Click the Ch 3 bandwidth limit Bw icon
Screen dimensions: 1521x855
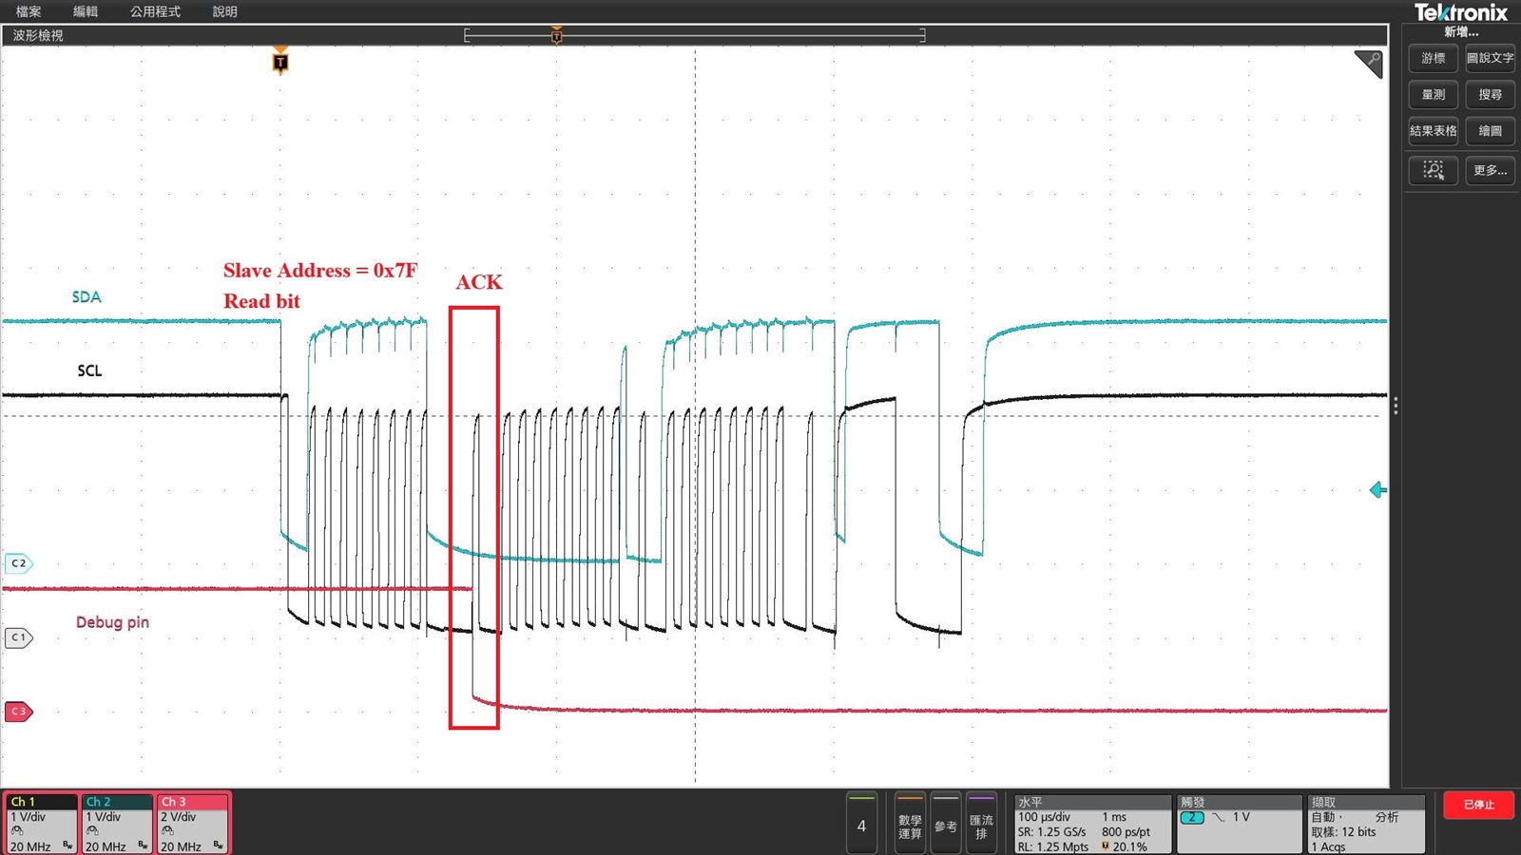[x=219, y=845]
